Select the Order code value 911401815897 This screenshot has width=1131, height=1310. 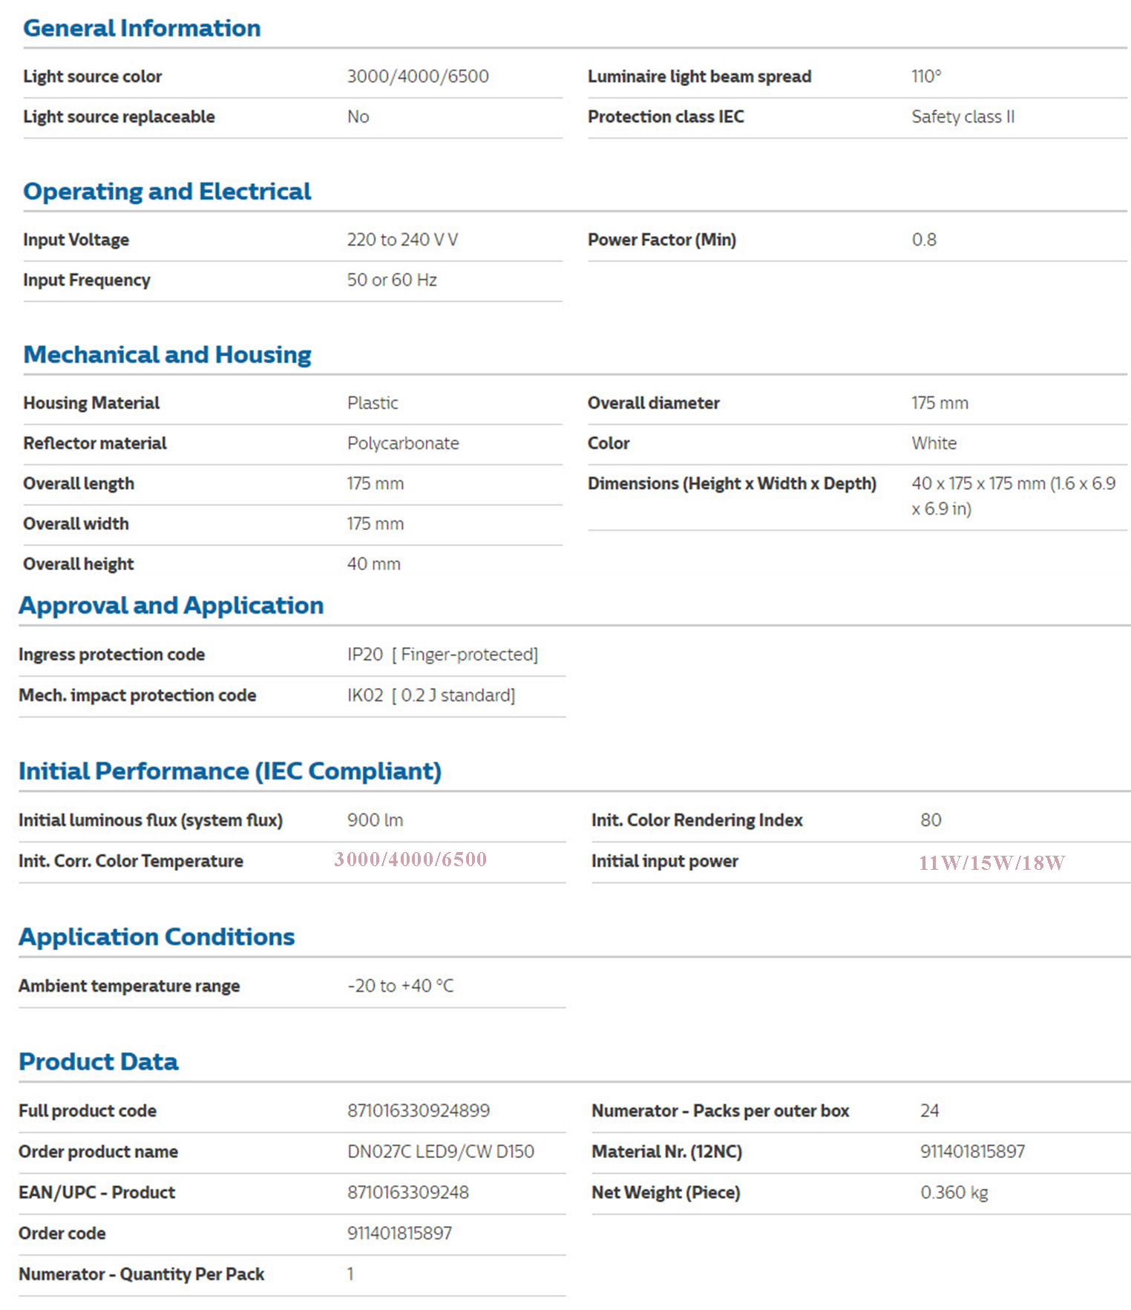399,1234
